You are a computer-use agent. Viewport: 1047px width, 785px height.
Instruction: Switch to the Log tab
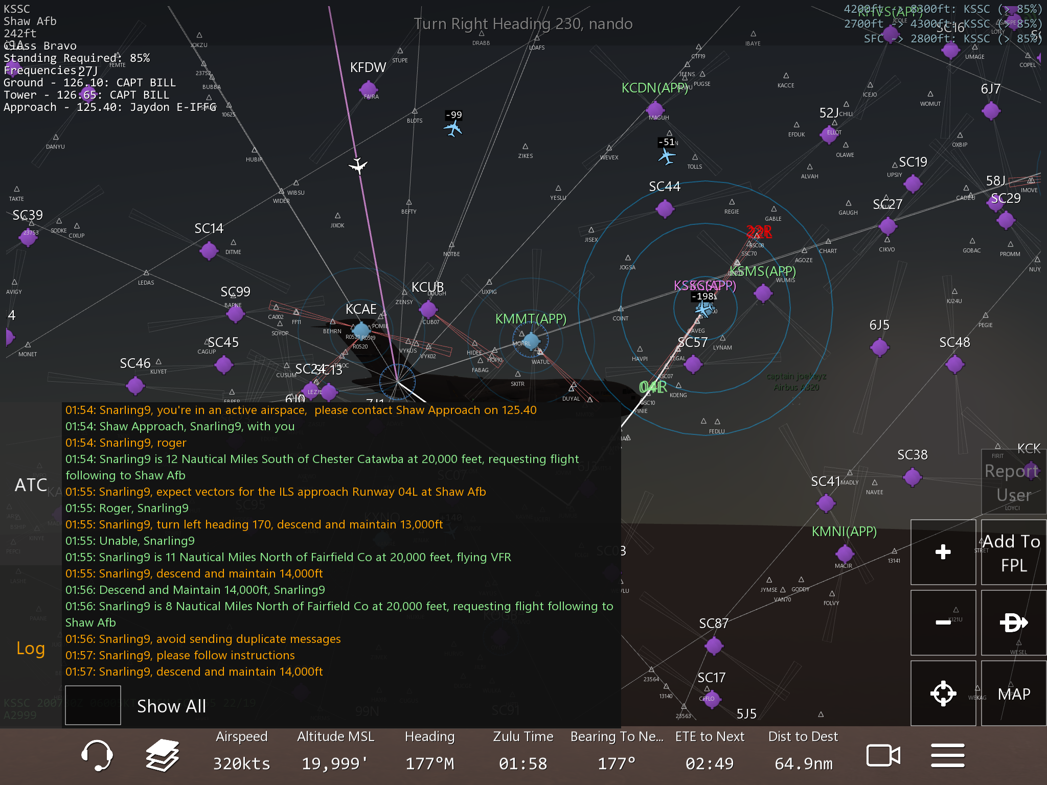tap(31, 648)
